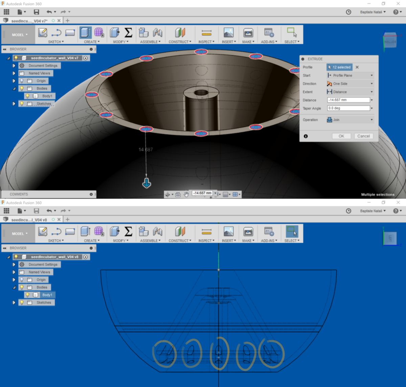The width and height of the screenshot is (406, 387).
Task: Toggle Sketches lightbulb in v7 browser
Action: [22, 103]
